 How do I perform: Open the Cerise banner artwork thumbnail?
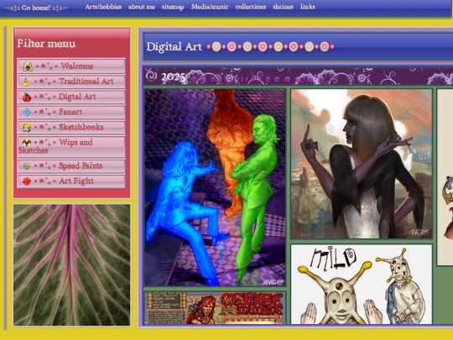point(215,308)
